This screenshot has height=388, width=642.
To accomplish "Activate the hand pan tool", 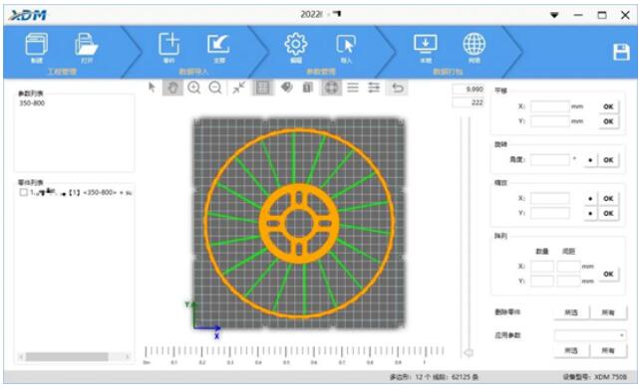I will click(x=172, y=88).
